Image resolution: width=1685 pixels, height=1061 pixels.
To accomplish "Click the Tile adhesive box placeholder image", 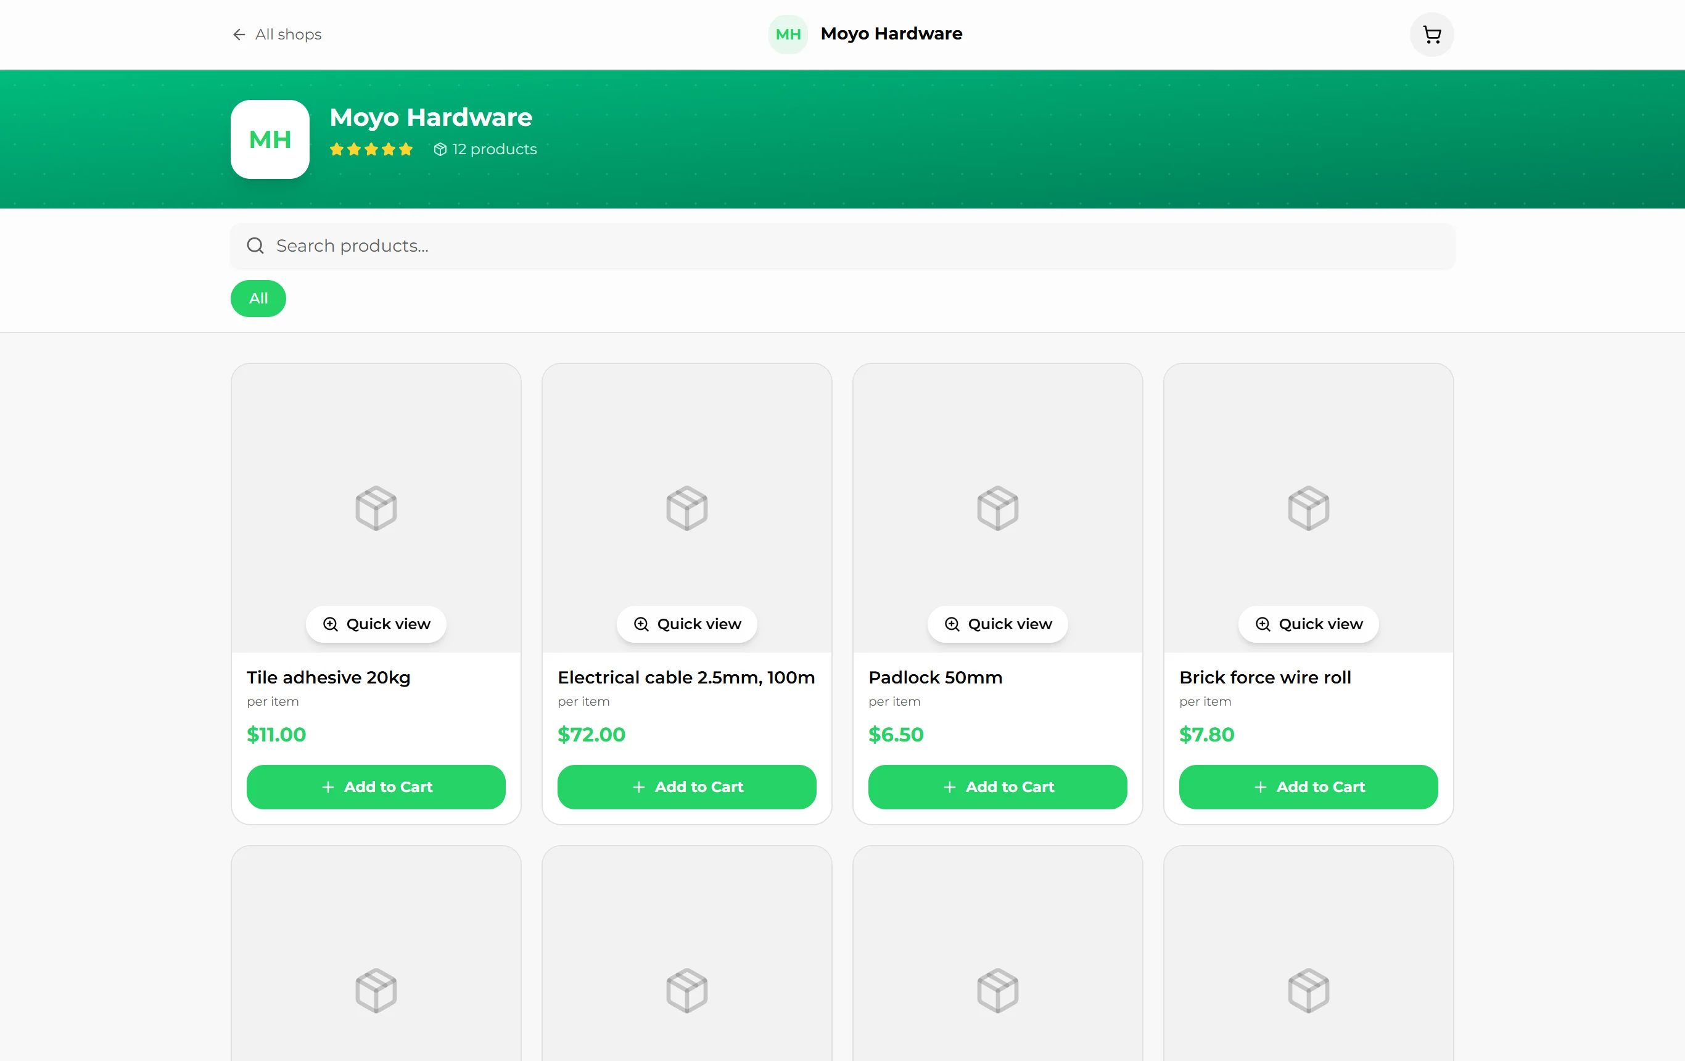I will click(376, 508).
